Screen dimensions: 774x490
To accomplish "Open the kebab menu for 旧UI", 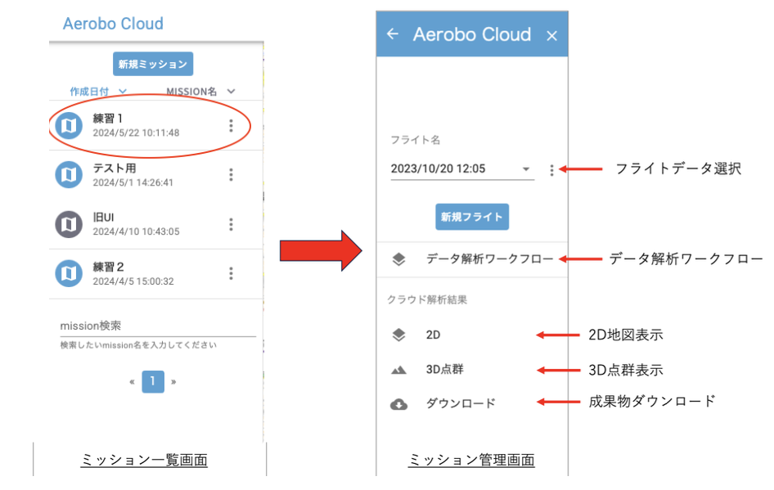I will (231, 224).
